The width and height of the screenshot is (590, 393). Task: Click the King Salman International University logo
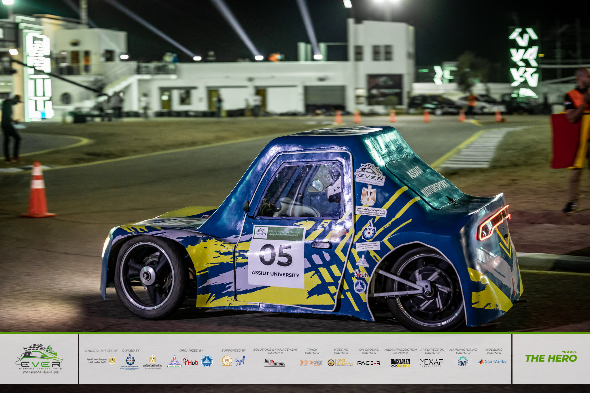click(340, 362)
